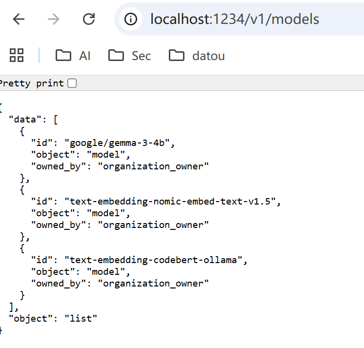The height and width of the screenshot is (348, 364).
Task: Click the "google/gemma-3-4b" id value
Action: [117, 143]
